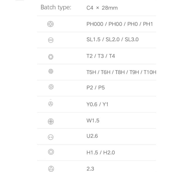Select the H1.5 / H2.0 text

click(101, 153)
